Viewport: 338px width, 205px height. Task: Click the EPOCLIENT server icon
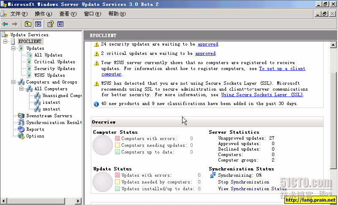(13, 41)
